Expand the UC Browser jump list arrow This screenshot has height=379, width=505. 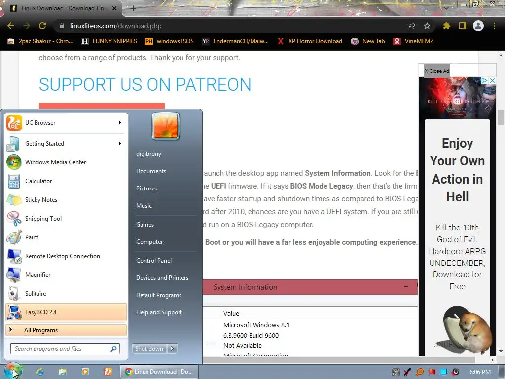[120, 123]
